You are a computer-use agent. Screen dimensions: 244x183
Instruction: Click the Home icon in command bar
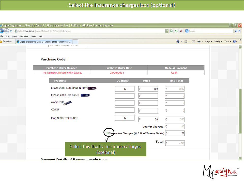click(x=178, y=41)
